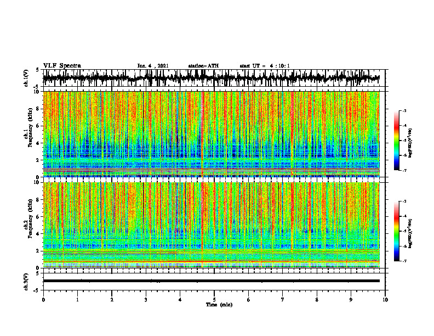The width and height of the screenshot is (434, 336).
Task: Click the ch.3(V) waveform black trace
Action: tap(212, 281)
